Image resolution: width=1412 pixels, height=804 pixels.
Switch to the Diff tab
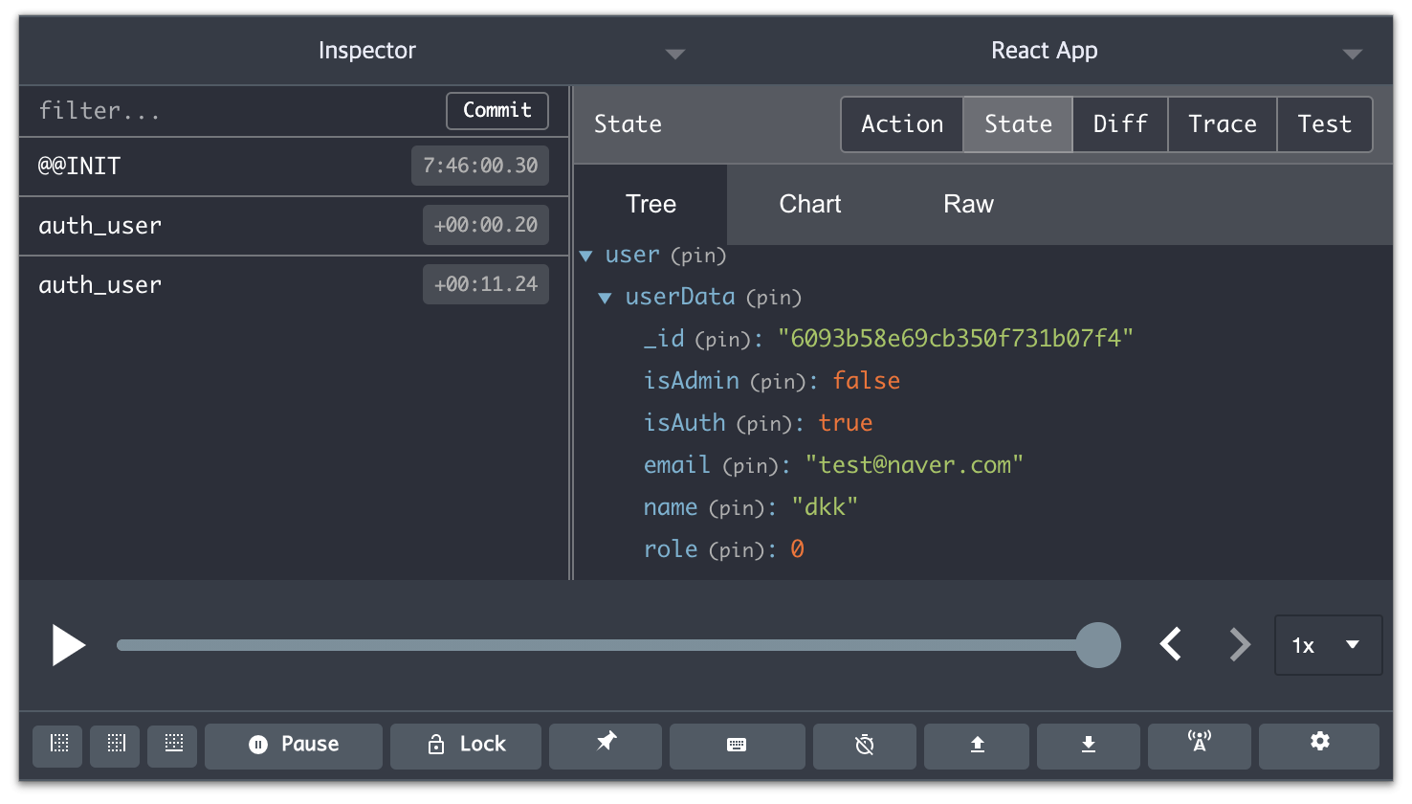point(1119,123)
